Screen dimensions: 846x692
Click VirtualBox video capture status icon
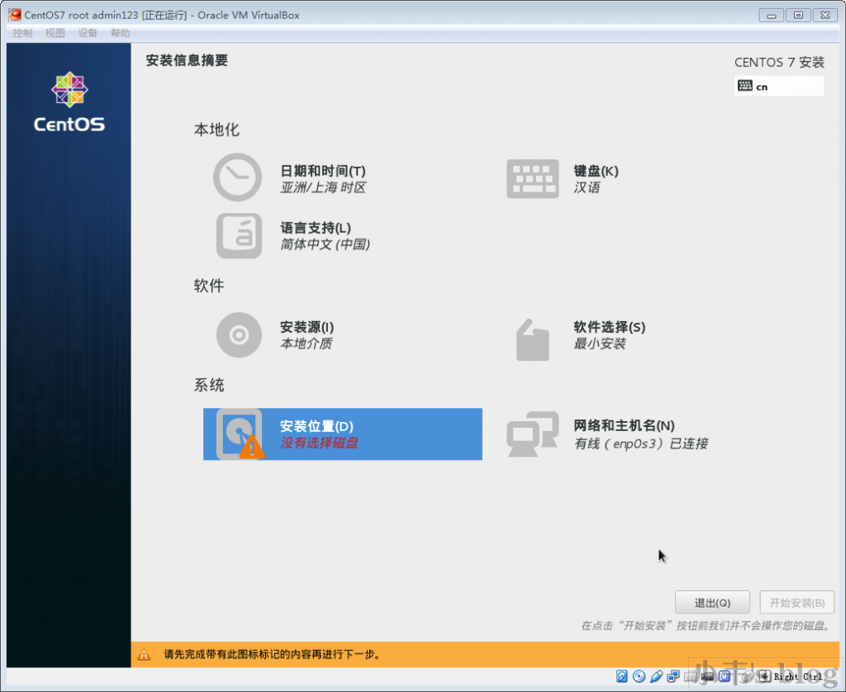[x=707, y=675]
